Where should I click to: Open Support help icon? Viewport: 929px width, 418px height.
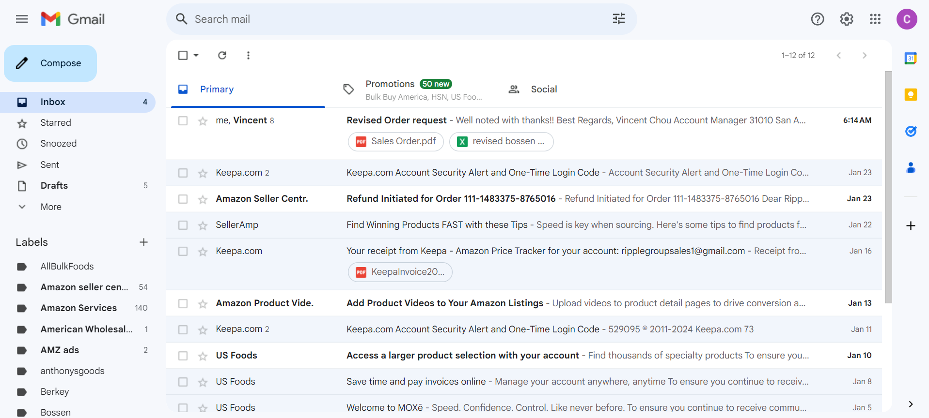pyautogui.click(x=818, y=19)
